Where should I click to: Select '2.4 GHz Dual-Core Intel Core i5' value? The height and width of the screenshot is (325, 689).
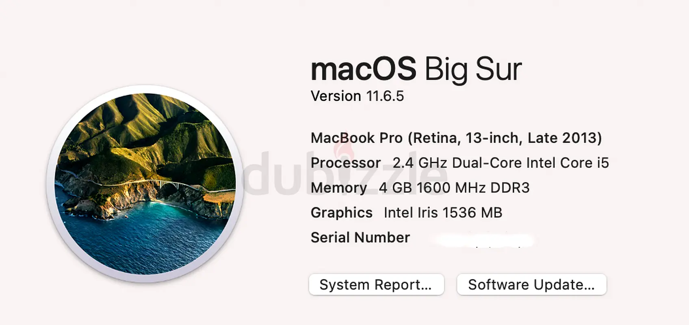[x=500, y=163]
